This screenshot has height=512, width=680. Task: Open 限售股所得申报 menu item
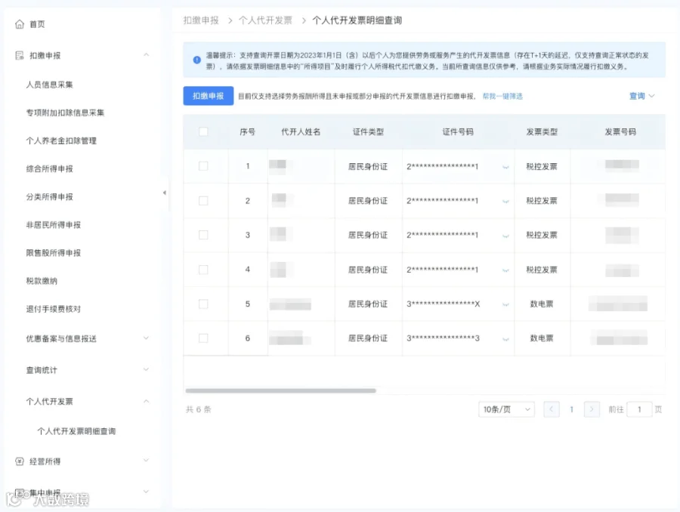pos(54,253)
